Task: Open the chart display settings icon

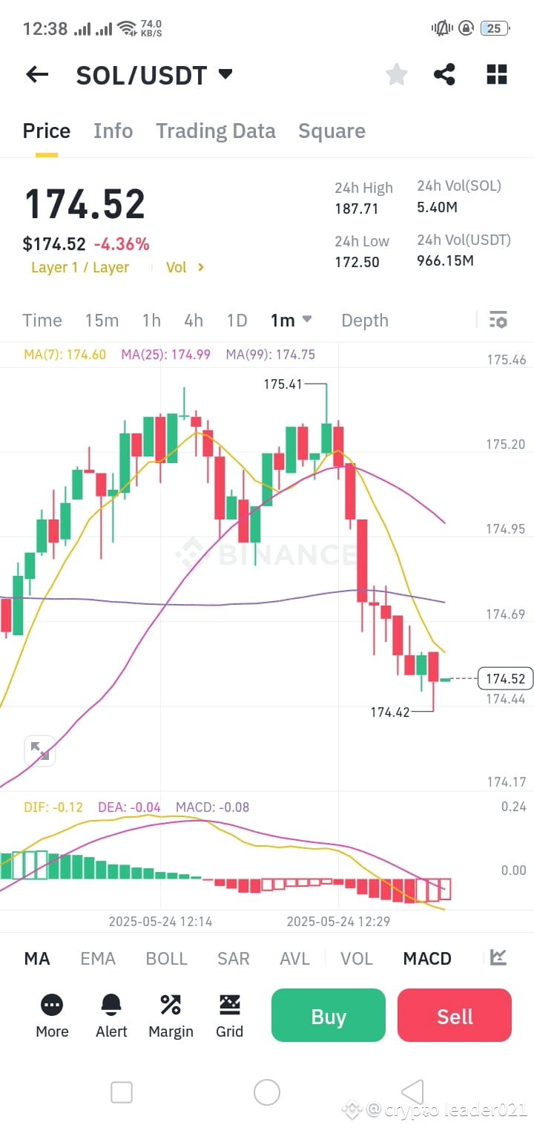Action: click(498, 320)
